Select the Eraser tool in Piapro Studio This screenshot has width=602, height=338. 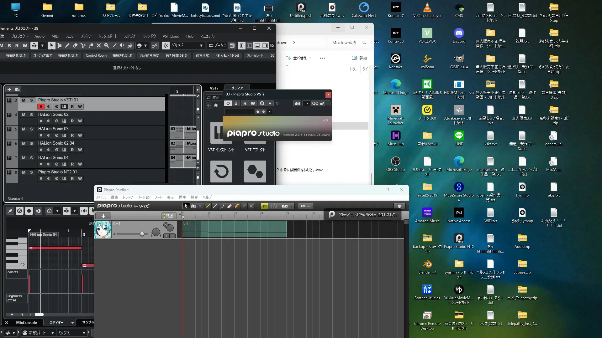230,206
